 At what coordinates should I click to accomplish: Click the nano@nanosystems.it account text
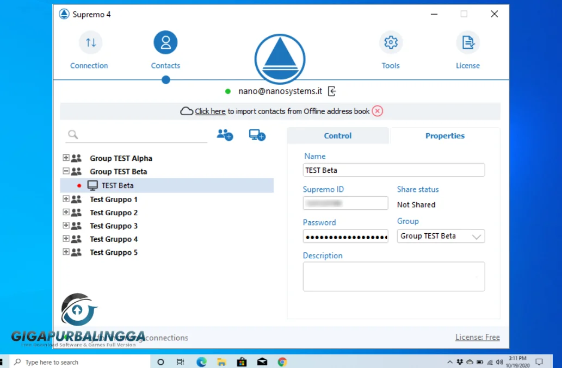(280, 91)
